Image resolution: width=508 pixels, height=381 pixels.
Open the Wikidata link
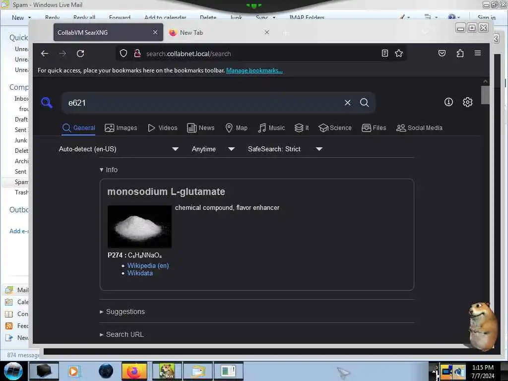(x=140, y=273)
